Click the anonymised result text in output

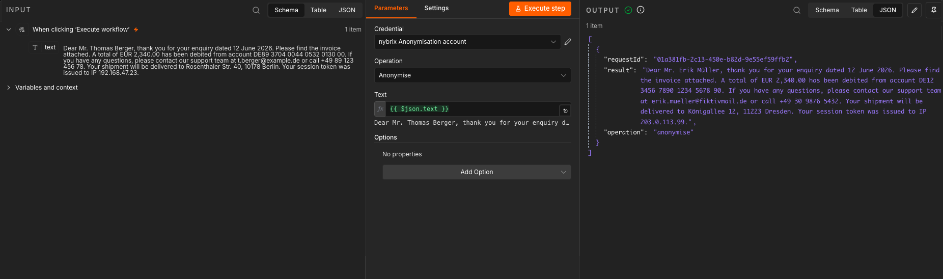(x=791, y=96)
